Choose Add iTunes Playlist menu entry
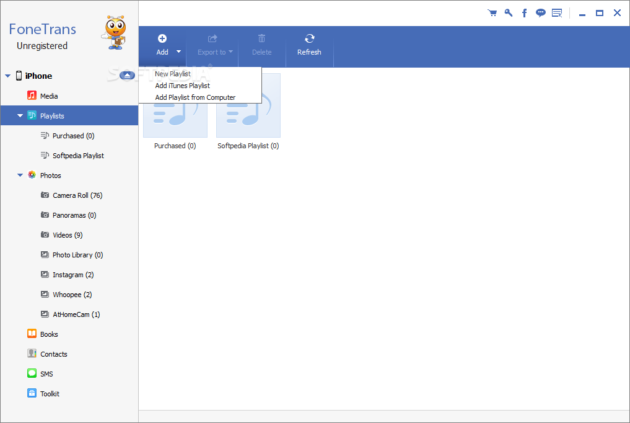Image resolution: width=630 pixels, height=423 pixels. point(182,86)
